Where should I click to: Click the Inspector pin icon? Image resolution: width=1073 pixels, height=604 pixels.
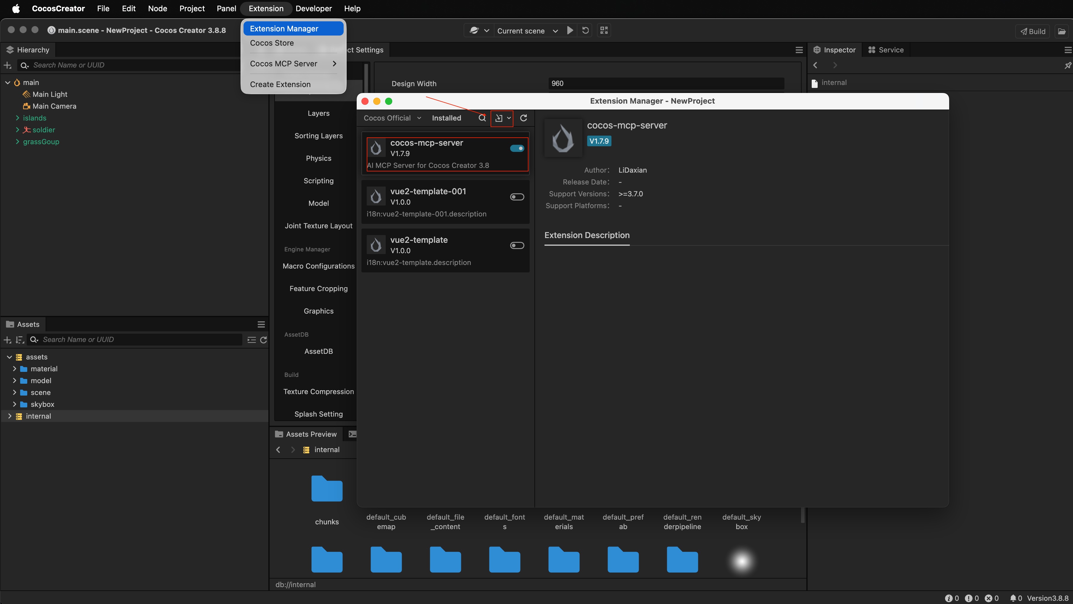pyautogui.click(x=1068, y=65)
